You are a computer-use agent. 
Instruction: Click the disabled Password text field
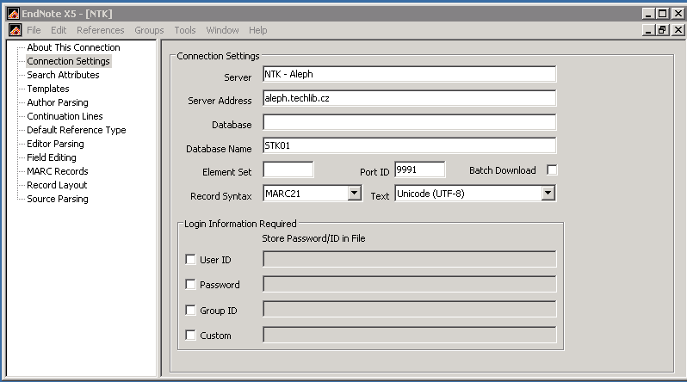coord(409,284)
